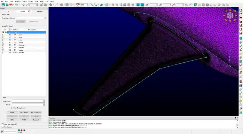Click the Isolate button
The image size is (243, 134).
point(12,113)
